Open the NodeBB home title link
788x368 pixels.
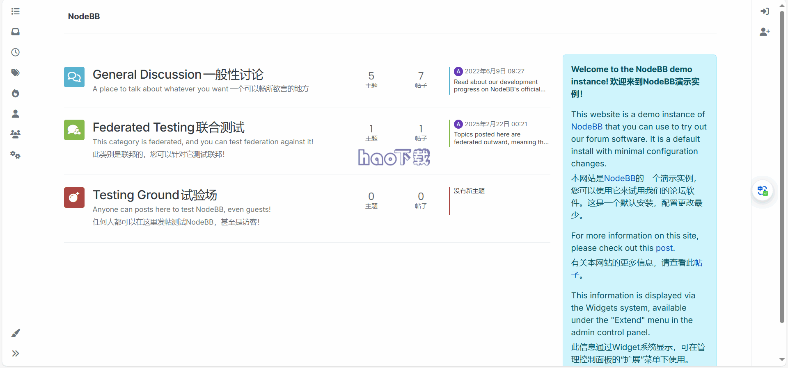[84, 16]
